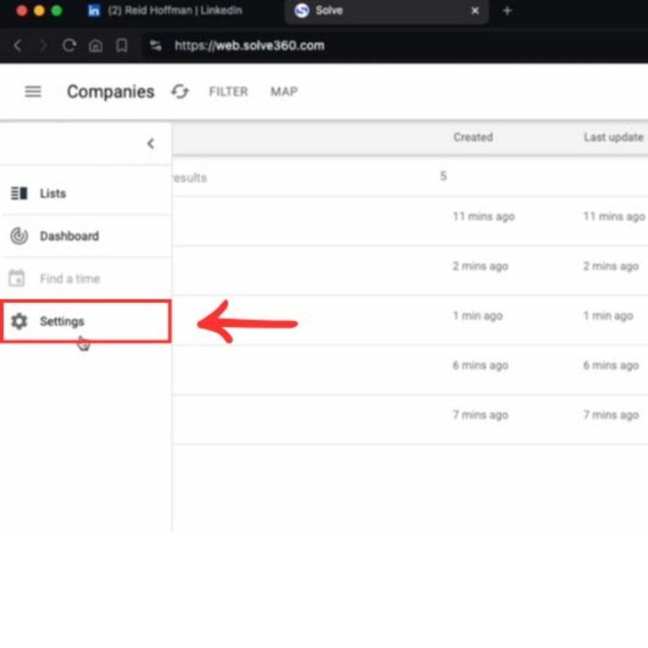Click the refresh sync icon beside Companies
This screenshot has height=648, width=648.
pyautogui.click(x=180, y=91)
